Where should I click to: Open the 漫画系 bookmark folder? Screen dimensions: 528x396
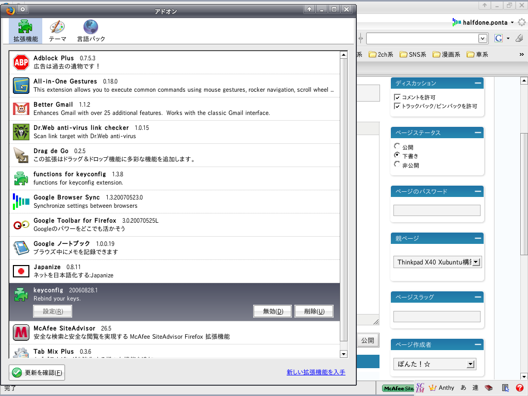pyautogui.click(x=446, y=55)
